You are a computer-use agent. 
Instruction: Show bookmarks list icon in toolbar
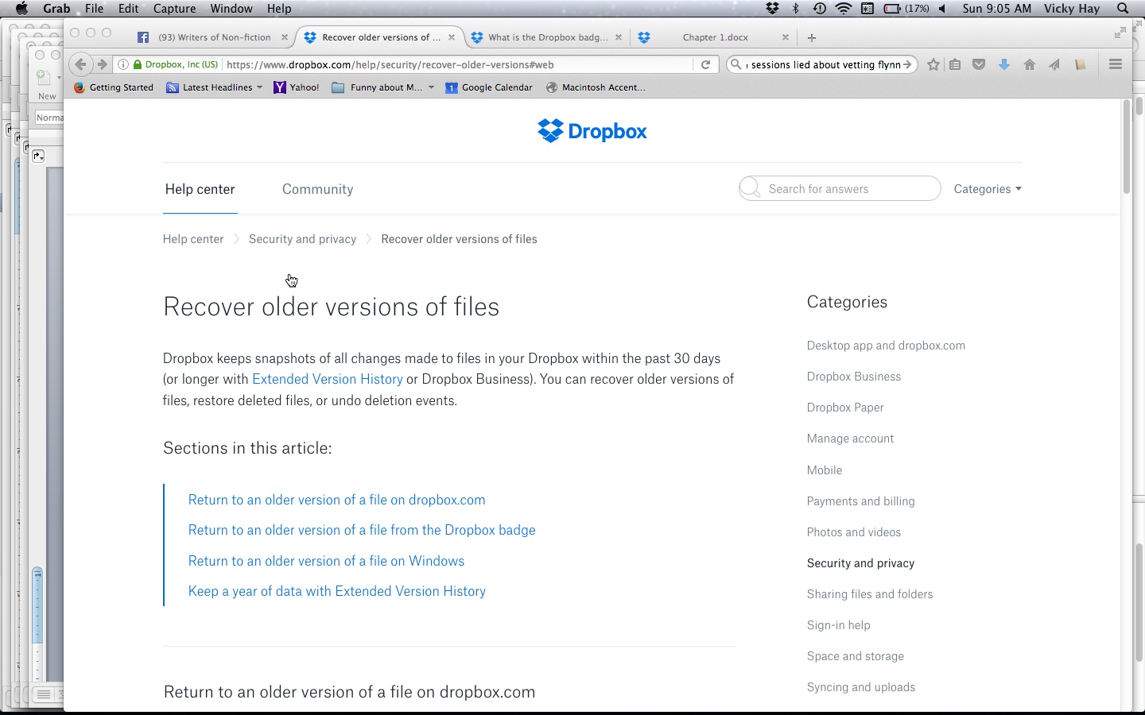tap(956, 65)
